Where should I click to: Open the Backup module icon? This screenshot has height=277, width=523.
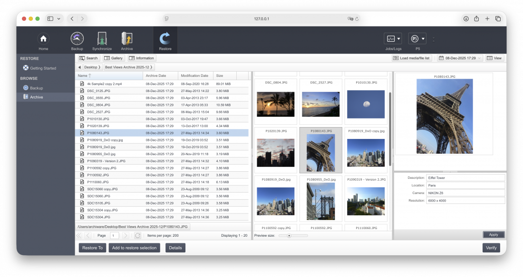[x=77, y=39]
